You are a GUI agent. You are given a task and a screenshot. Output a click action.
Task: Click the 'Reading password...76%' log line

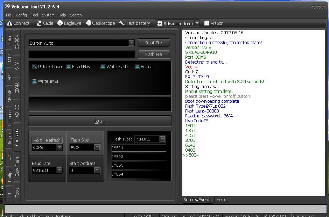tap(209, 116)
